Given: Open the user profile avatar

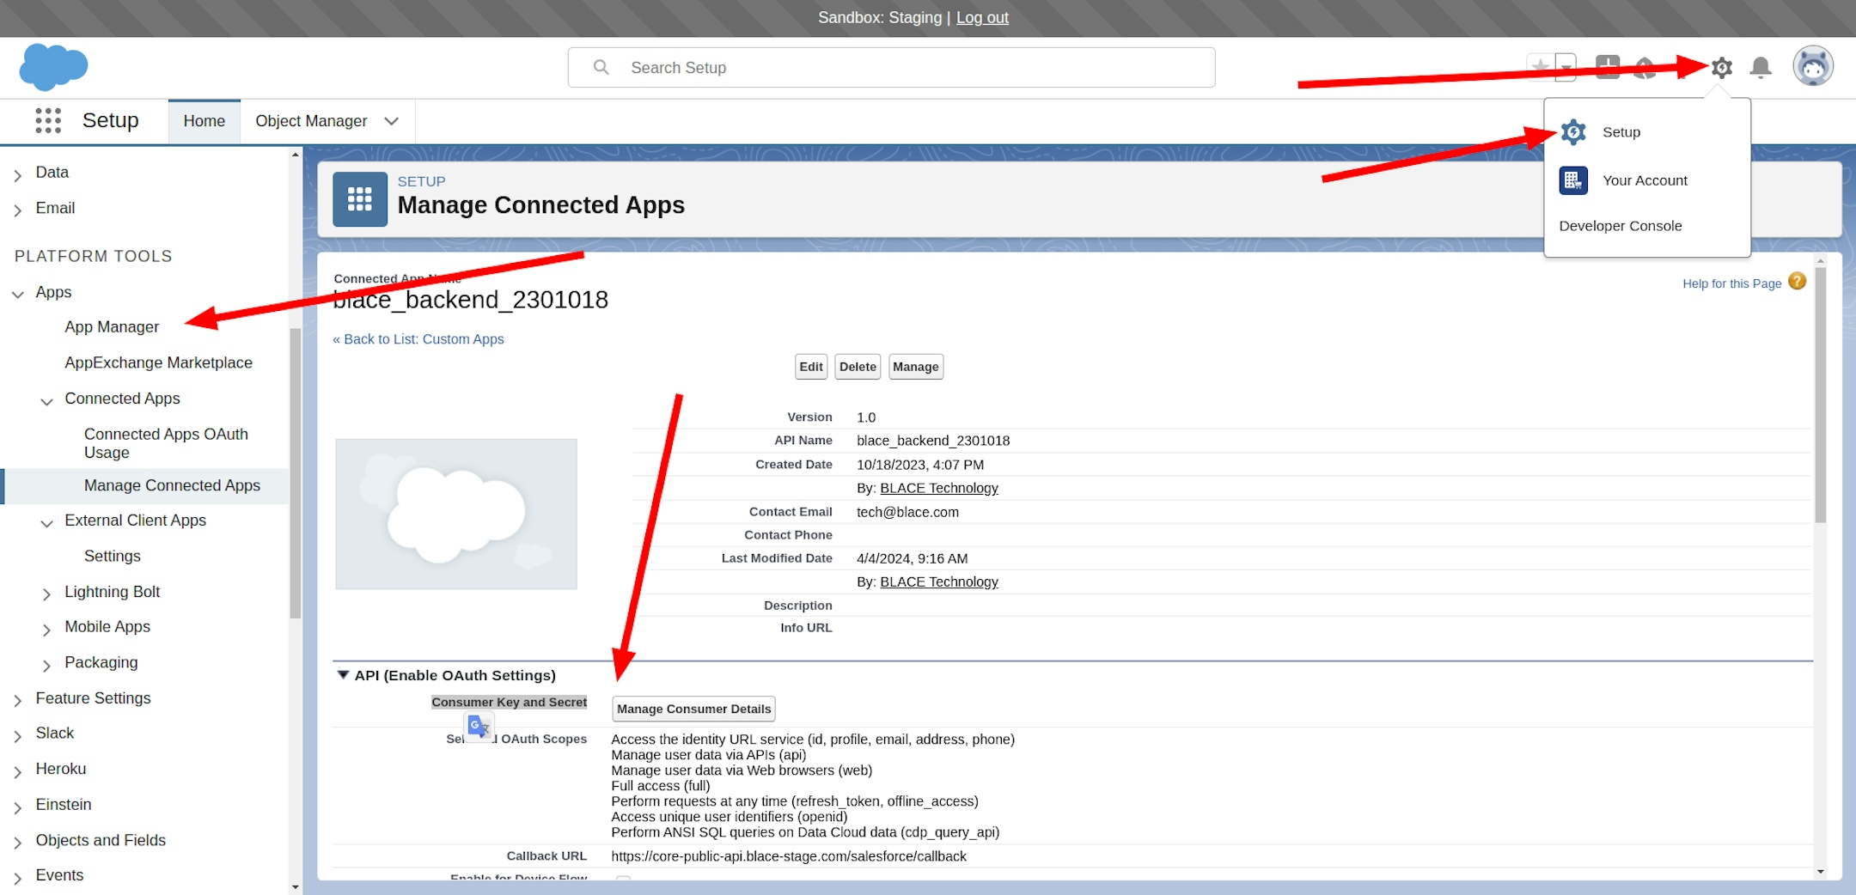Looking at the screenshot, I should coord(1812,66).
